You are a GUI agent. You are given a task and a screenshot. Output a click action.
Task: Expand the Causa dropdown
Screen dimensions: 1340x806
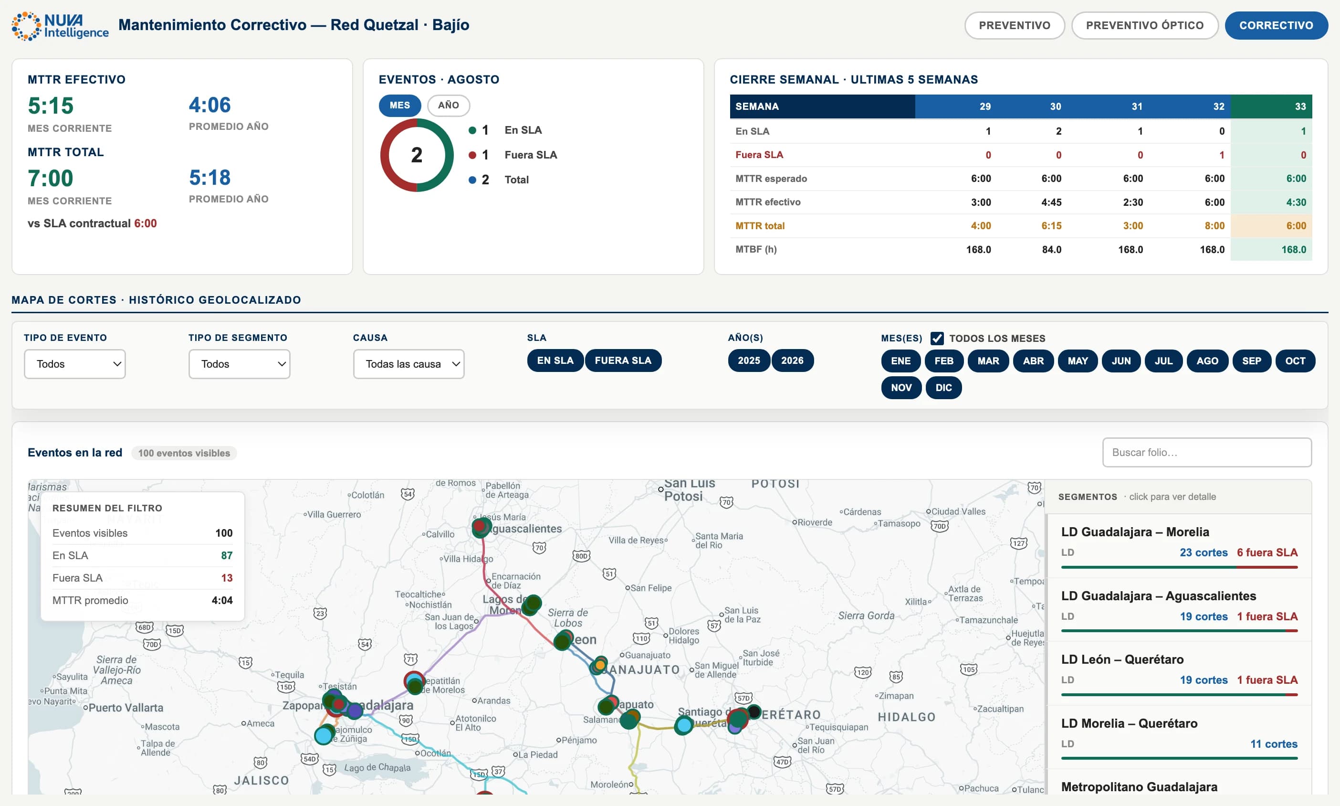(408, 364)
